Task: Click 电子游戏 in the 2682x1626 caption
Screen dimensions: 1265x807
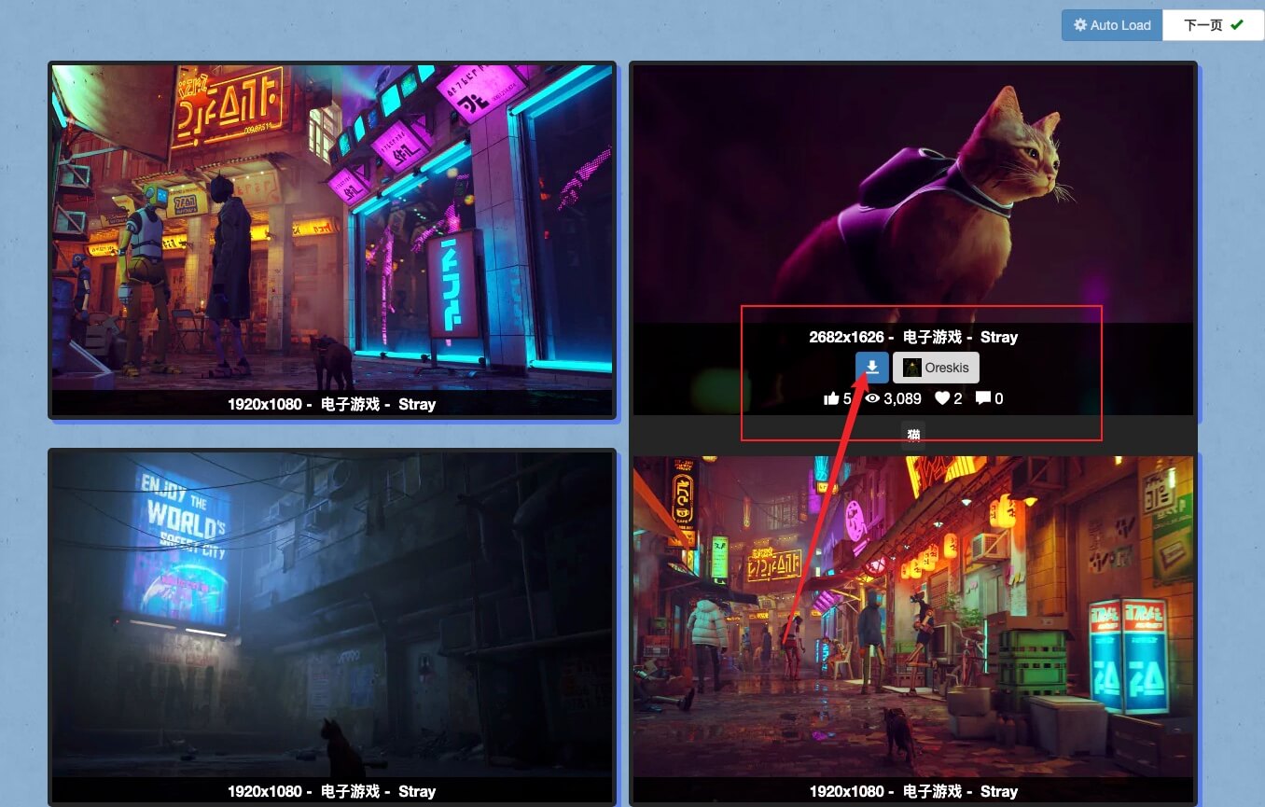Action: [933, 337]
